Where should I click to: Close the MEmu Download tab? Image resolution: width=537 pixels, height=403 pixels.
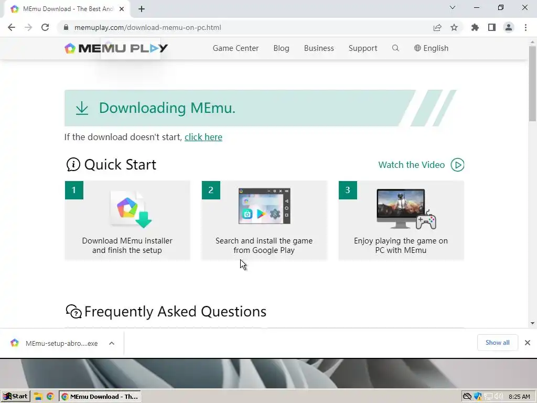click(x=122, y=9)
